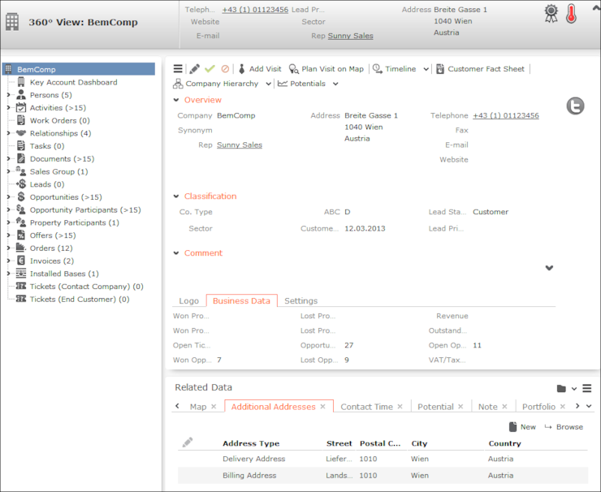Screen dimensions: 601x492
Task: Click the folder icon in Related Data
Action: tap(561, 389)
